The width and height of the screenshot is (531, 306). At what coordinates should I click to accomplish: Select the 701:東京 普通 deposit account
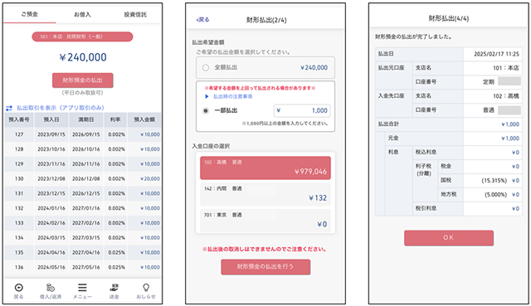[x=265, y=221]
